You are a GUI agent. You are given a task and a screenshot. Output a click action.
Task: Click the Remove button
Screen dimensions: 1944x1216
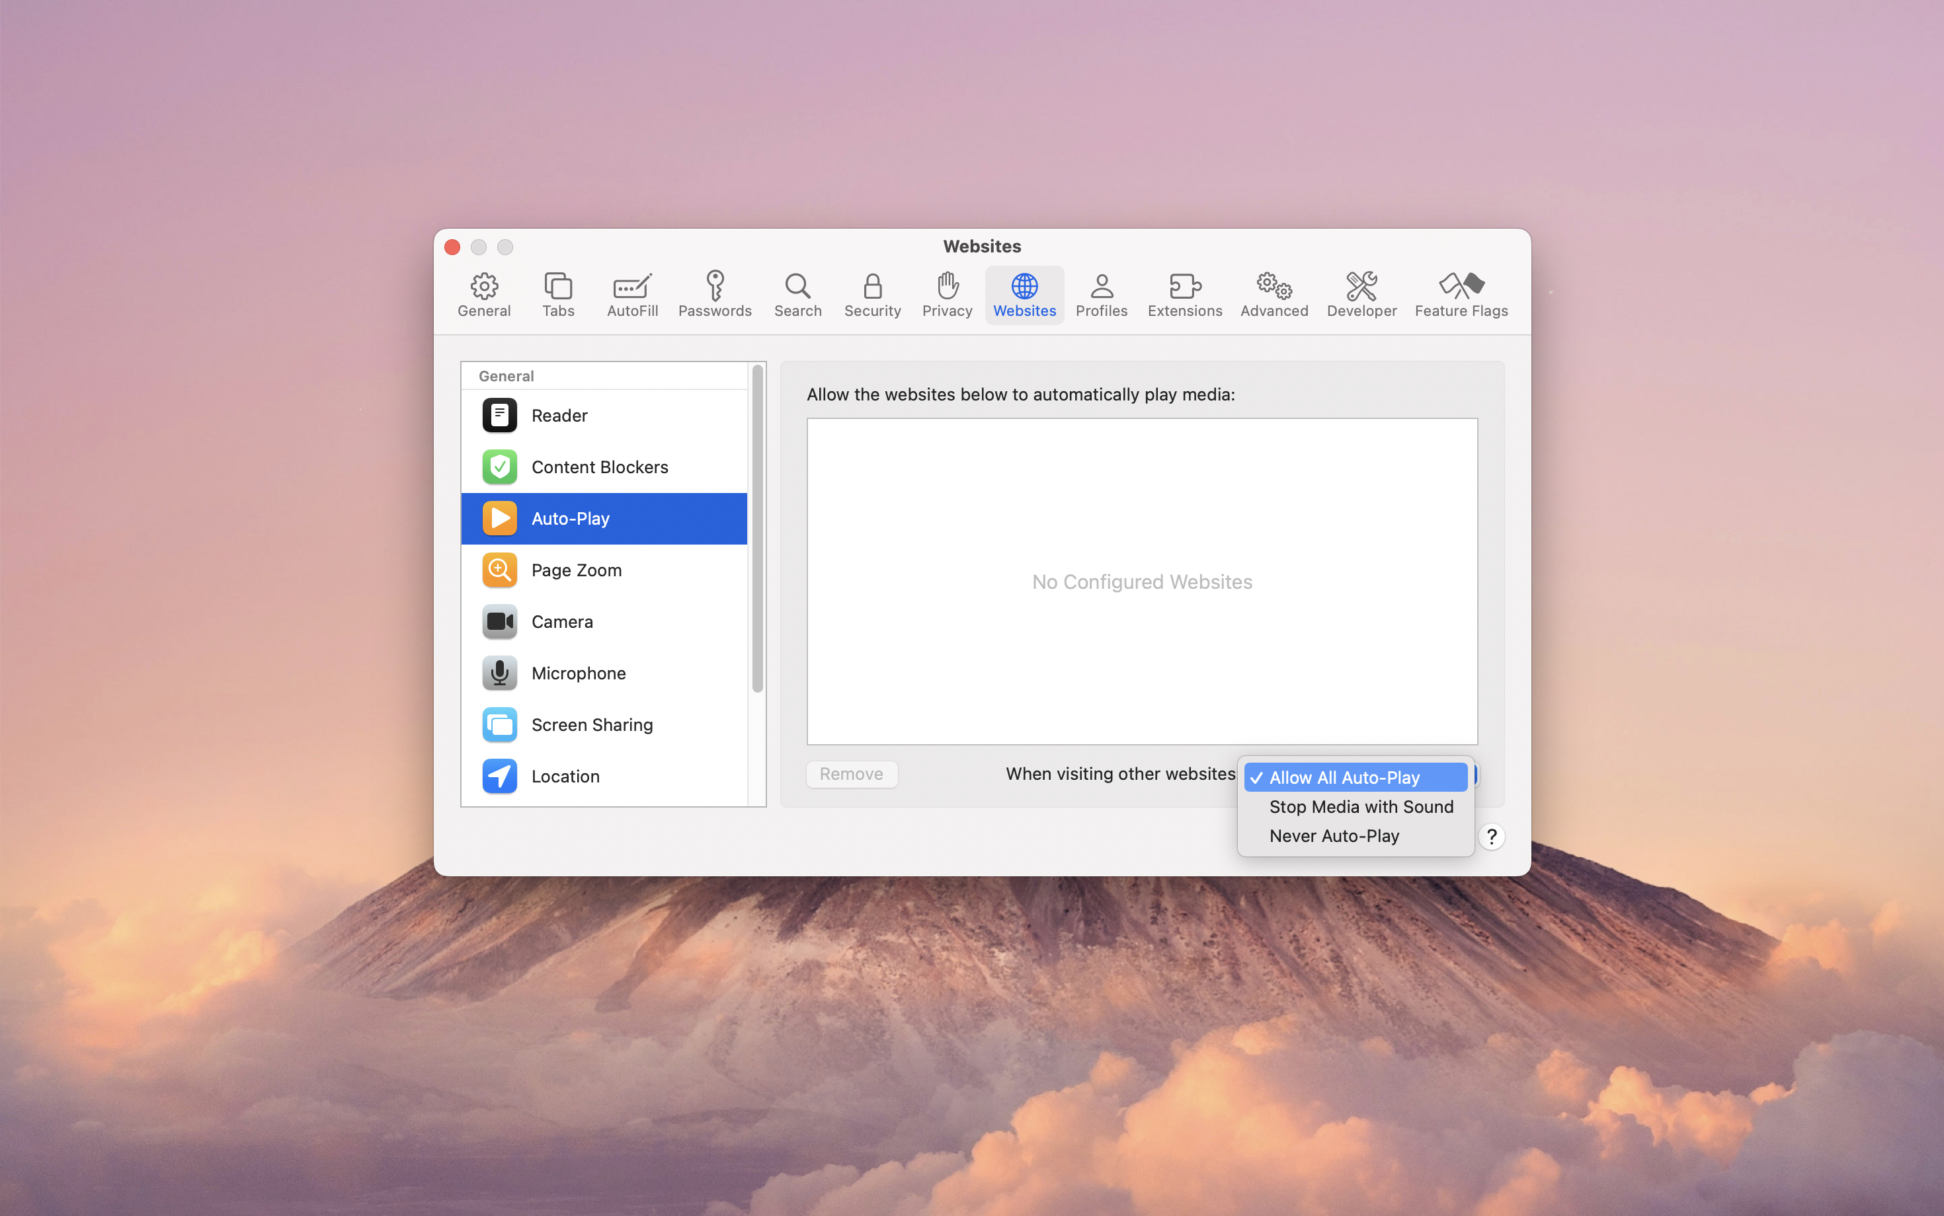click(x=851, y=774)
